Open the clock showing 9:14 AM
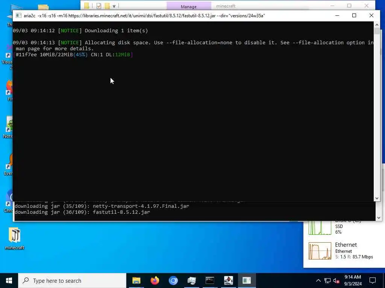The width and height of the screenshot is (385, 288). 353,280
